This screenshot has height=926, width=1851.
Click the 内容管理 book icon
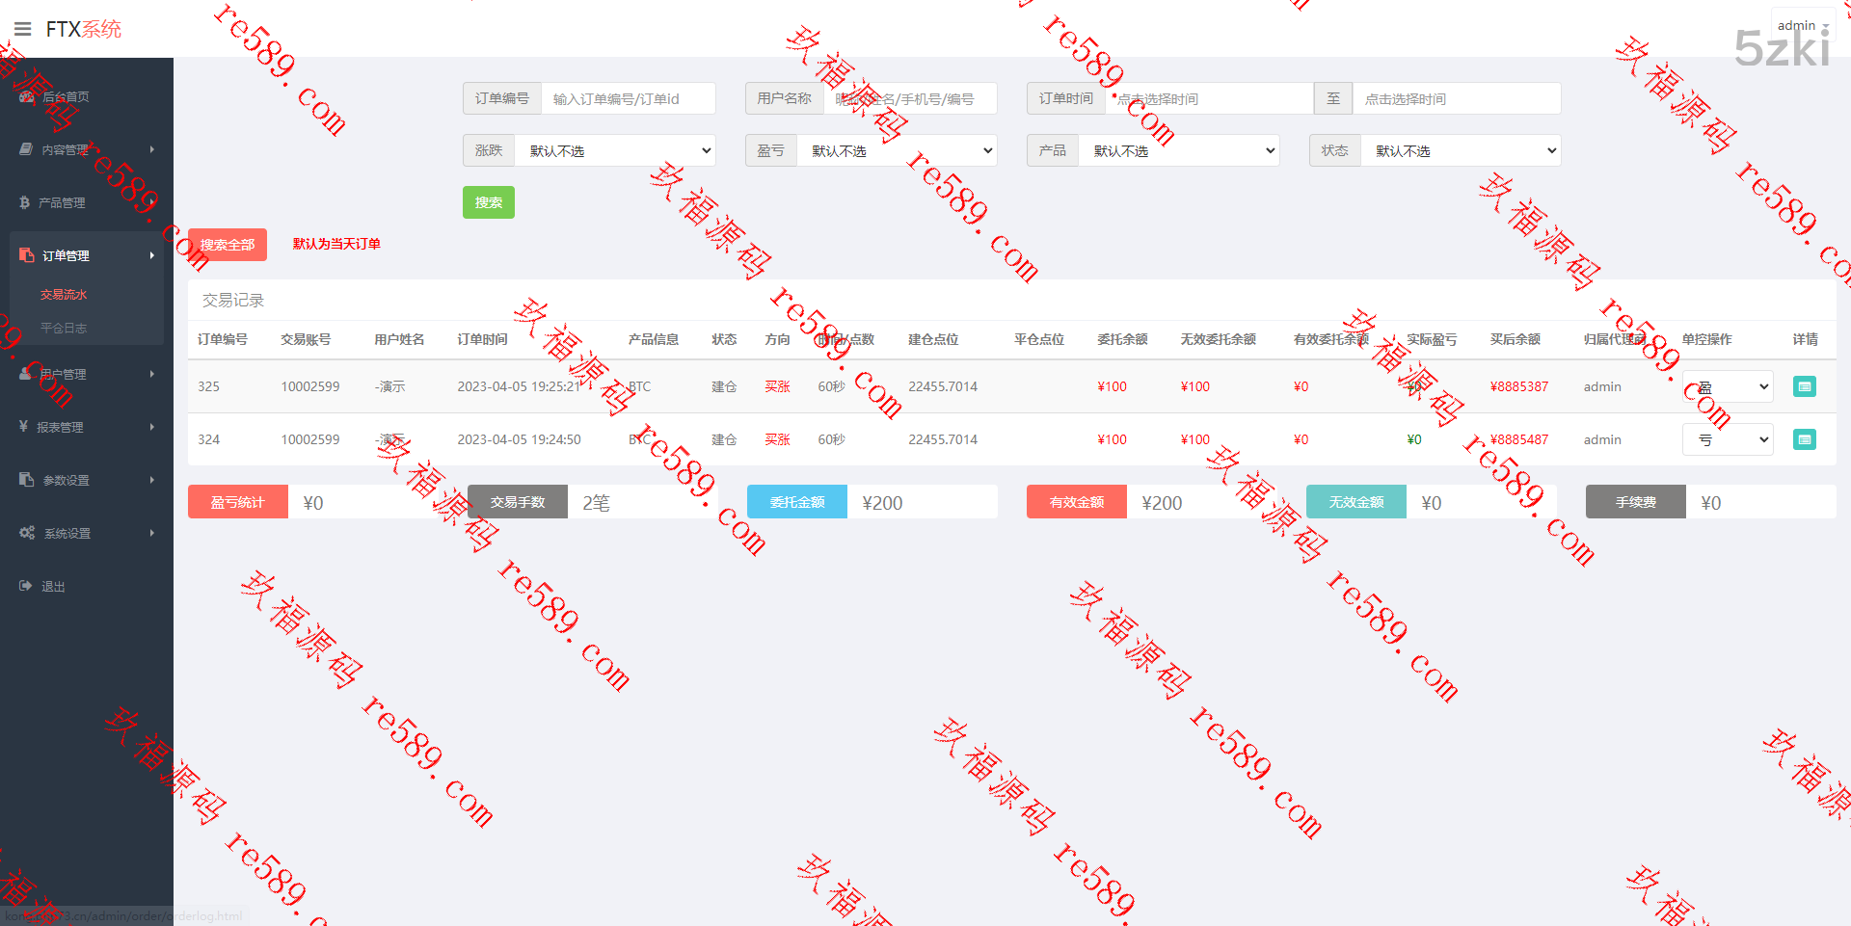pyautogui.click(x=26, y=149)
